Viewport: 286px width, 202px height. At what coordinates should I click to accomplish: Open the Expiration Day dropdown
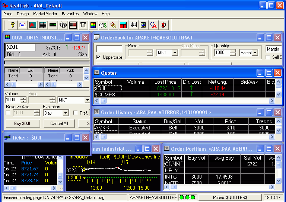[x=66, y=113]
